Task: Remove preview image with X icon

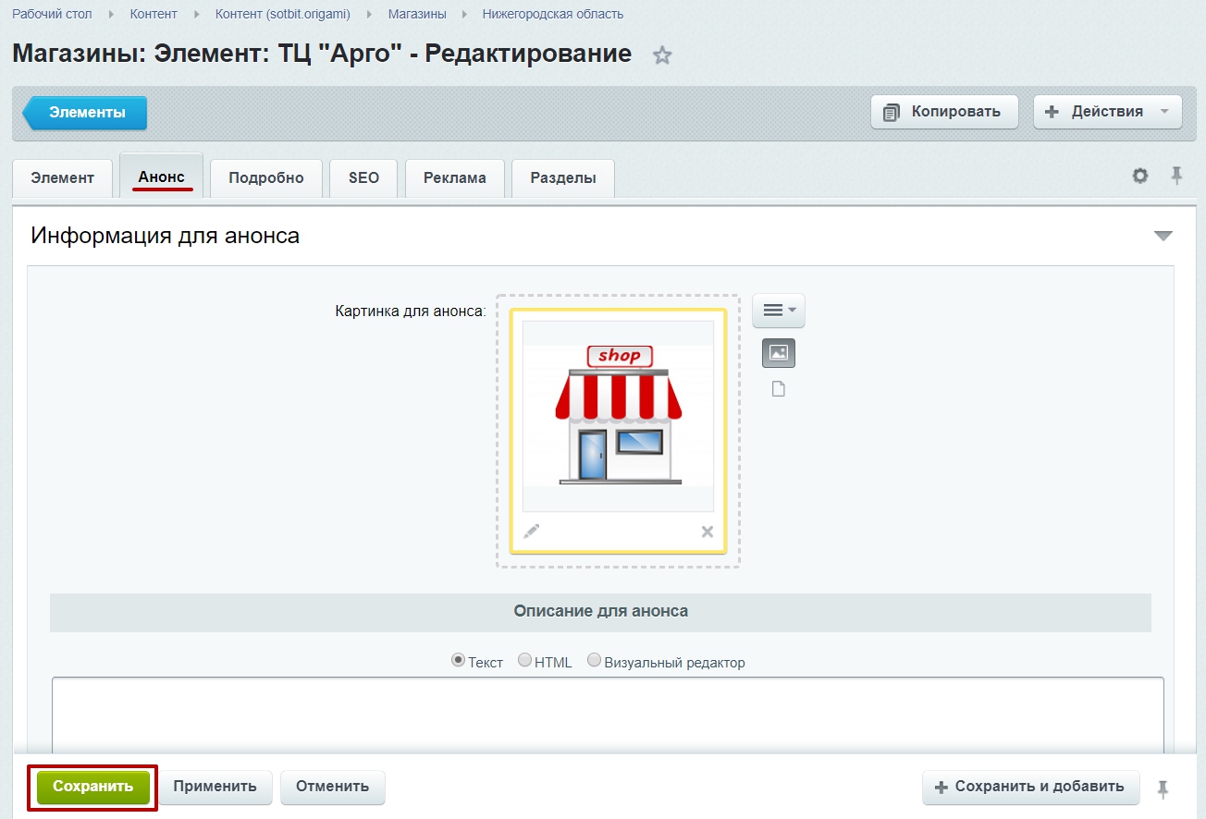Action: coord(708,532)
